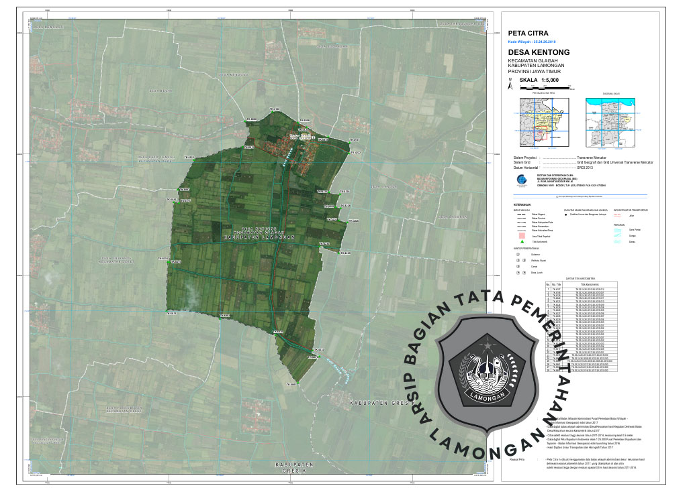
Task: Click the Camat office legend symbol
Action: click(x=518, y=267)
